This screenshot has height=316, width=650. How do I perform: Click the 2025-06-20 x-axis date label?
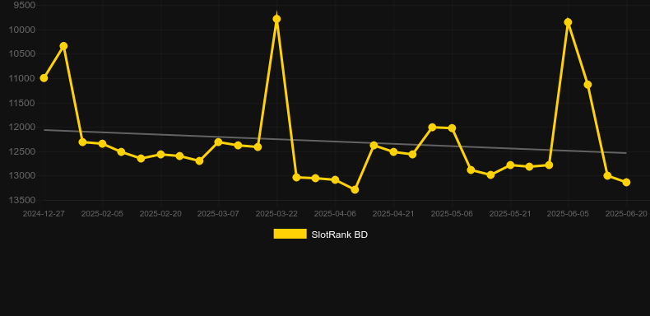pos(626,214)
